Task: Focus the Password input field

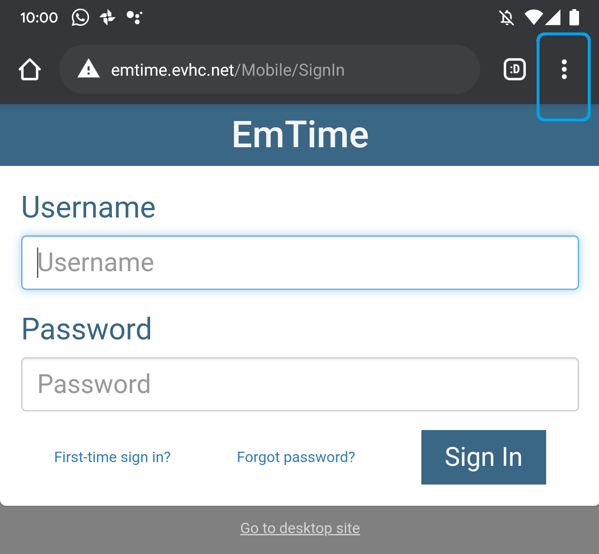Action: click(300, 384)
